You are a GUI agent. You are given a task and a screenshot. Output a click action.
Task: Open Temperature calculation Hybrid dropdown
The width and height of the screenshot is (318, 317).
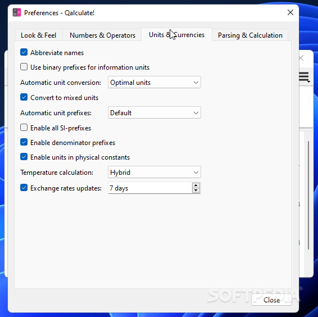click(x=155, y=173)
